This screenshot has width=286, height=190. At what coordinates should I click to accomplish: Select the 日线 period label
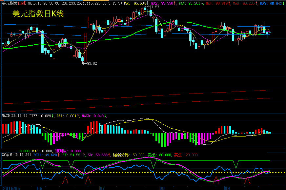[x=21, y=3]
